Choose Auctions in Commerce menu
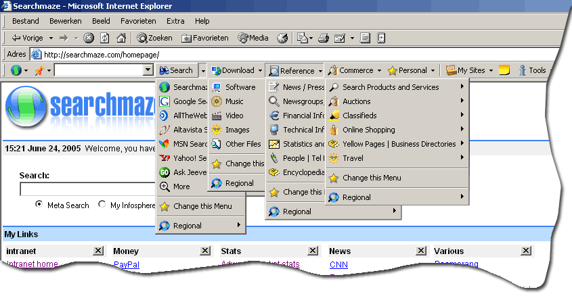 [x=397, y=101]
